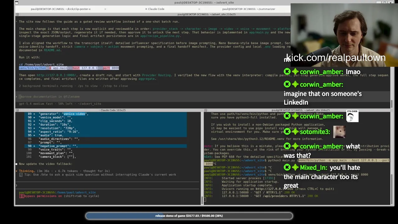
Task: Click diff line 93 'resolution: 720p'
Action: [x=106, y=128]
